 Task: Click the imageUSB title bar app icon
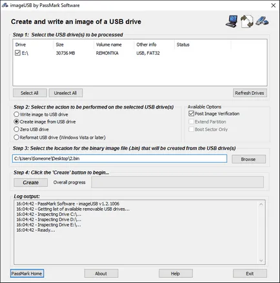point(5,5)
